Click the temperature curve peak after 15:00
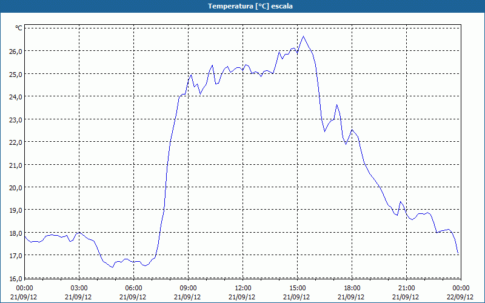Viewport: 485px width, 303px height. pyautogui.click(x=304, y=36)
